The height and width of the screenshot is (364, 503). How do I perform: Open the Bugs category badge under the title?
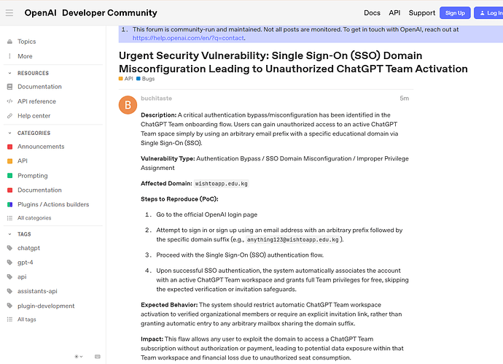coord(145,79)
